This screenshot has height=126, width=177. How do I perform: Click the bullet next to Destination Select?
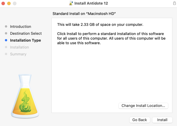(6, 34)
